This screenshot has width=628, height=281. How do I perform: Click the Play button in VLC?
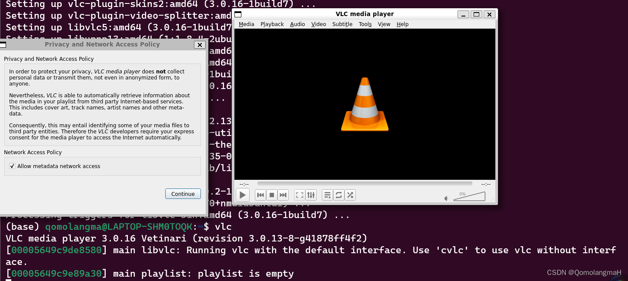tap(243, 195)
